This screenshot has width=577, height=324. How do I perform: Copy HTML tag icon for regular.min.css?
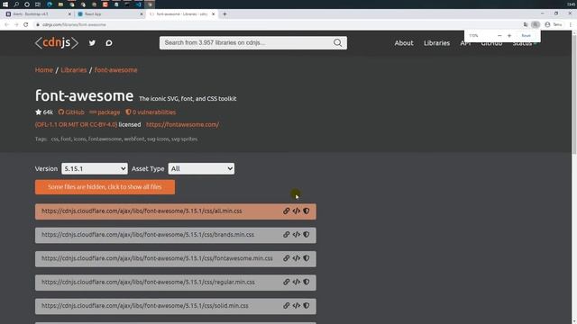(x=297, y=282)
